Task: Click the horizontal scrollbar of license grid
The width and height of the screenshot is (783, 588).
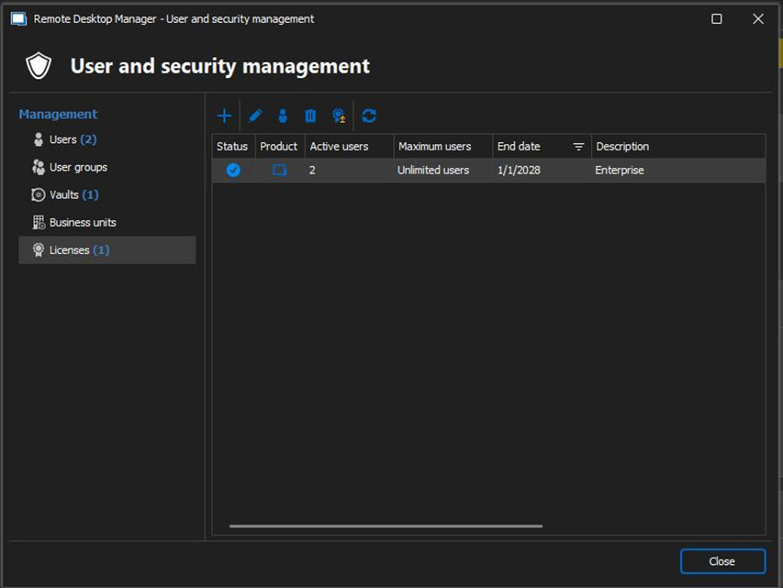Action: coord(386,526)
